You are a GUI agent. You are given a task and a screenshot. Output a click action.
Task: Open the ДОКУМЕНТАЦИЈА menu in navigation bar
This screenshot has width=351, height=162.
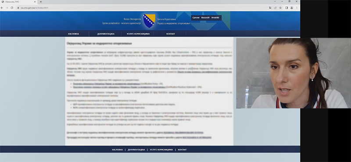point(106,34)
